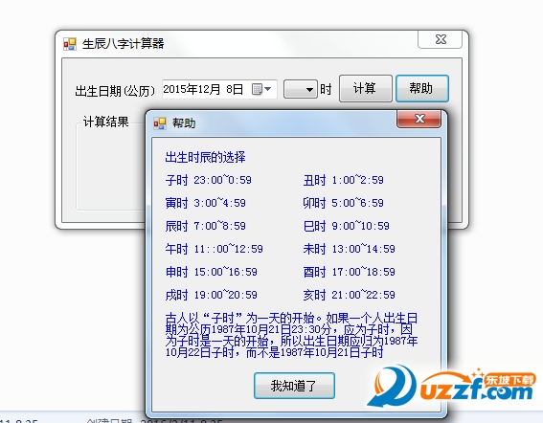Click the 计算结果 group label
The image size is (543, 423).
pos(105,122)
